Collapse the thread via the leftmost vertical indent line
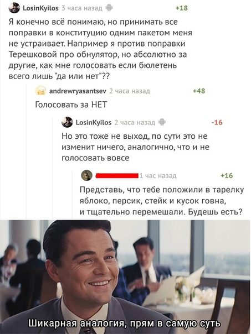Image resolution: width=251 pixels, height=334 pixels. (27, 152)
